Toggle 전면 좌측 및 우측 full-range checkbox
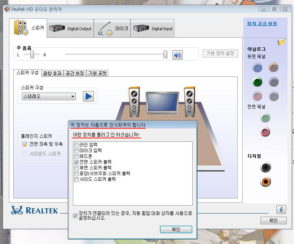Screen dimensions: 294x244 25,144
